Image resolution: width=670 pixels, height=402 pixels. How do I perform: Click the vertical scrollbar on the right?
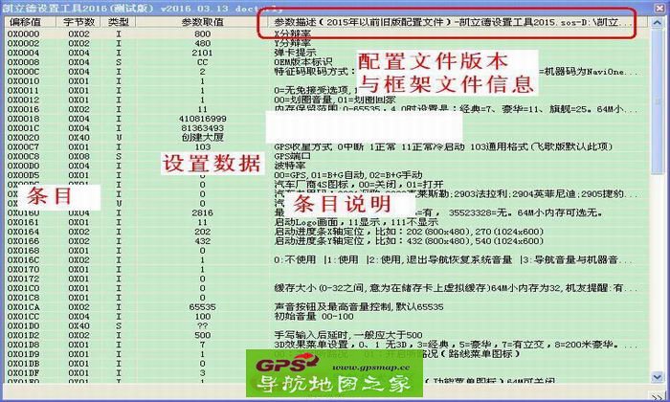[663, 191]
